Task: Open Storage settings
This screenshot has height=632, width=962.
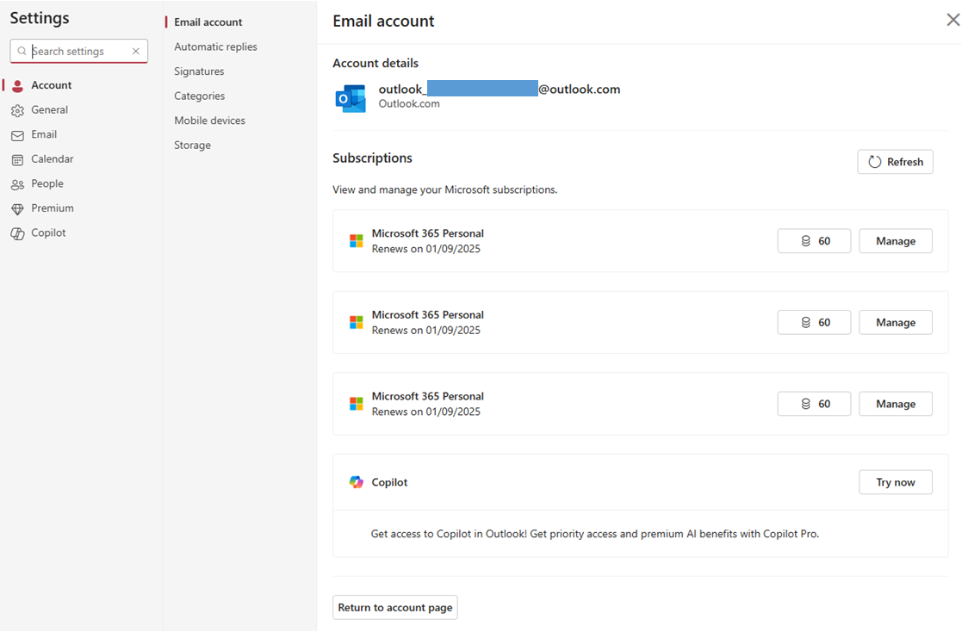Action: 191,145
